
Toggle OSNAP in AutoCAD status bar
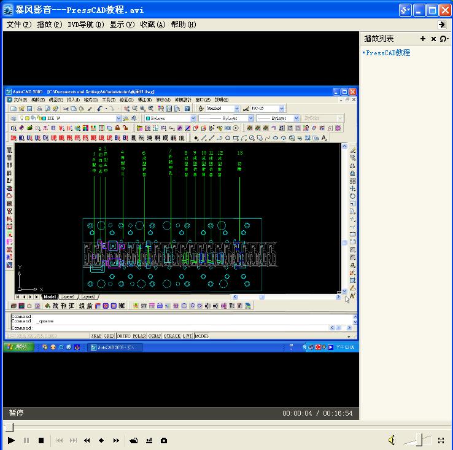click(x=155, y=336)
